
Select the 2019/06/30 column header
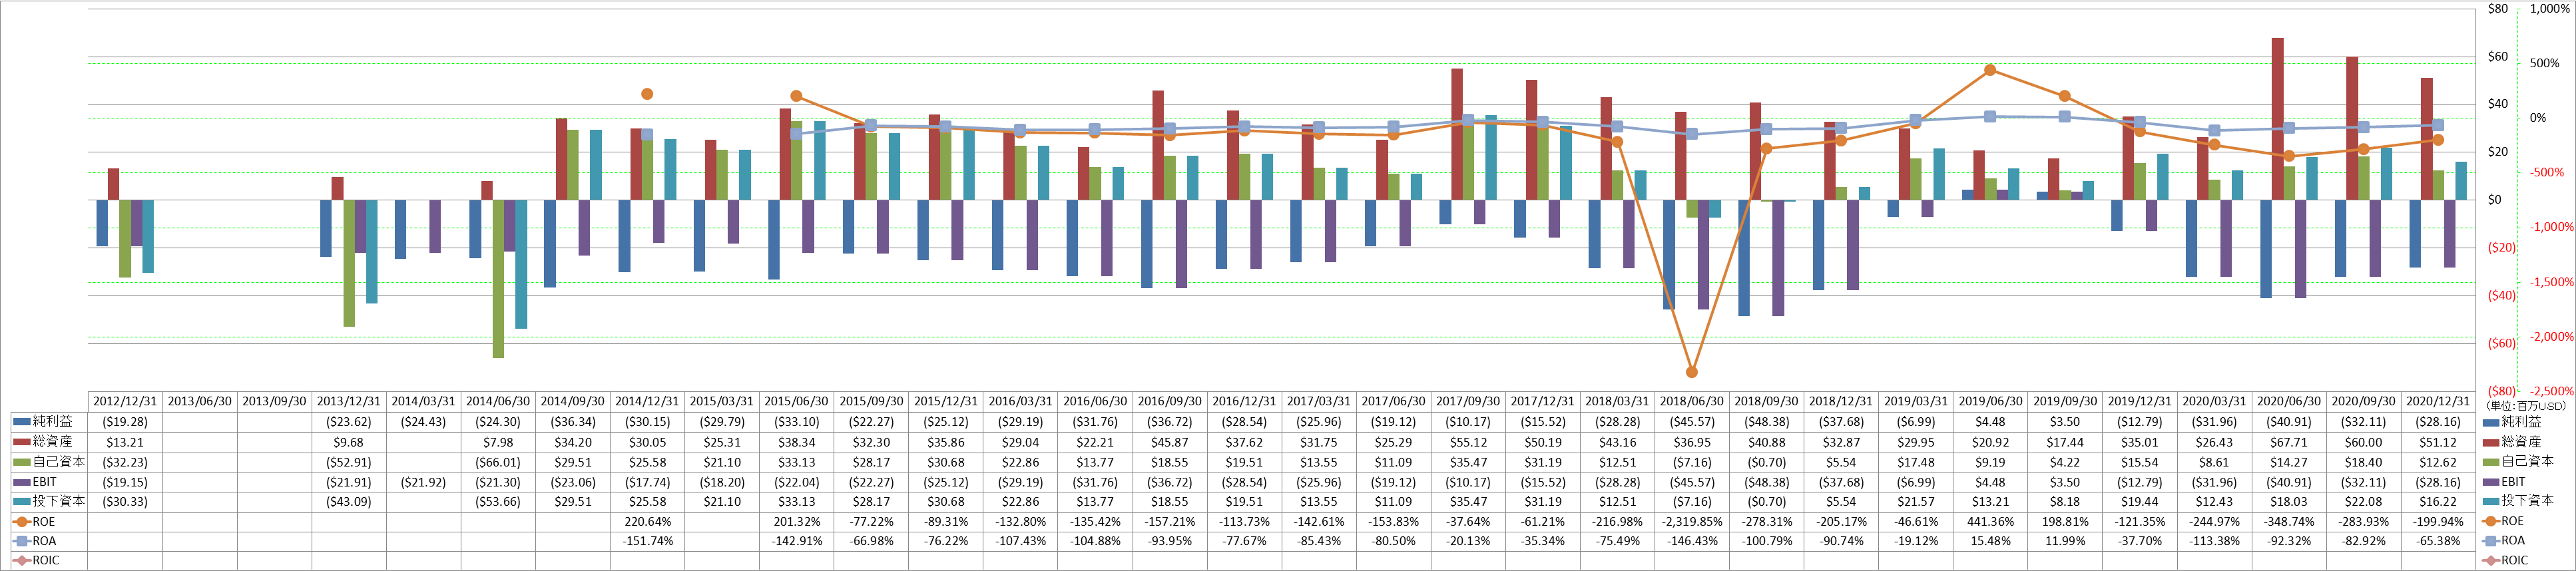pos(1991,402)
